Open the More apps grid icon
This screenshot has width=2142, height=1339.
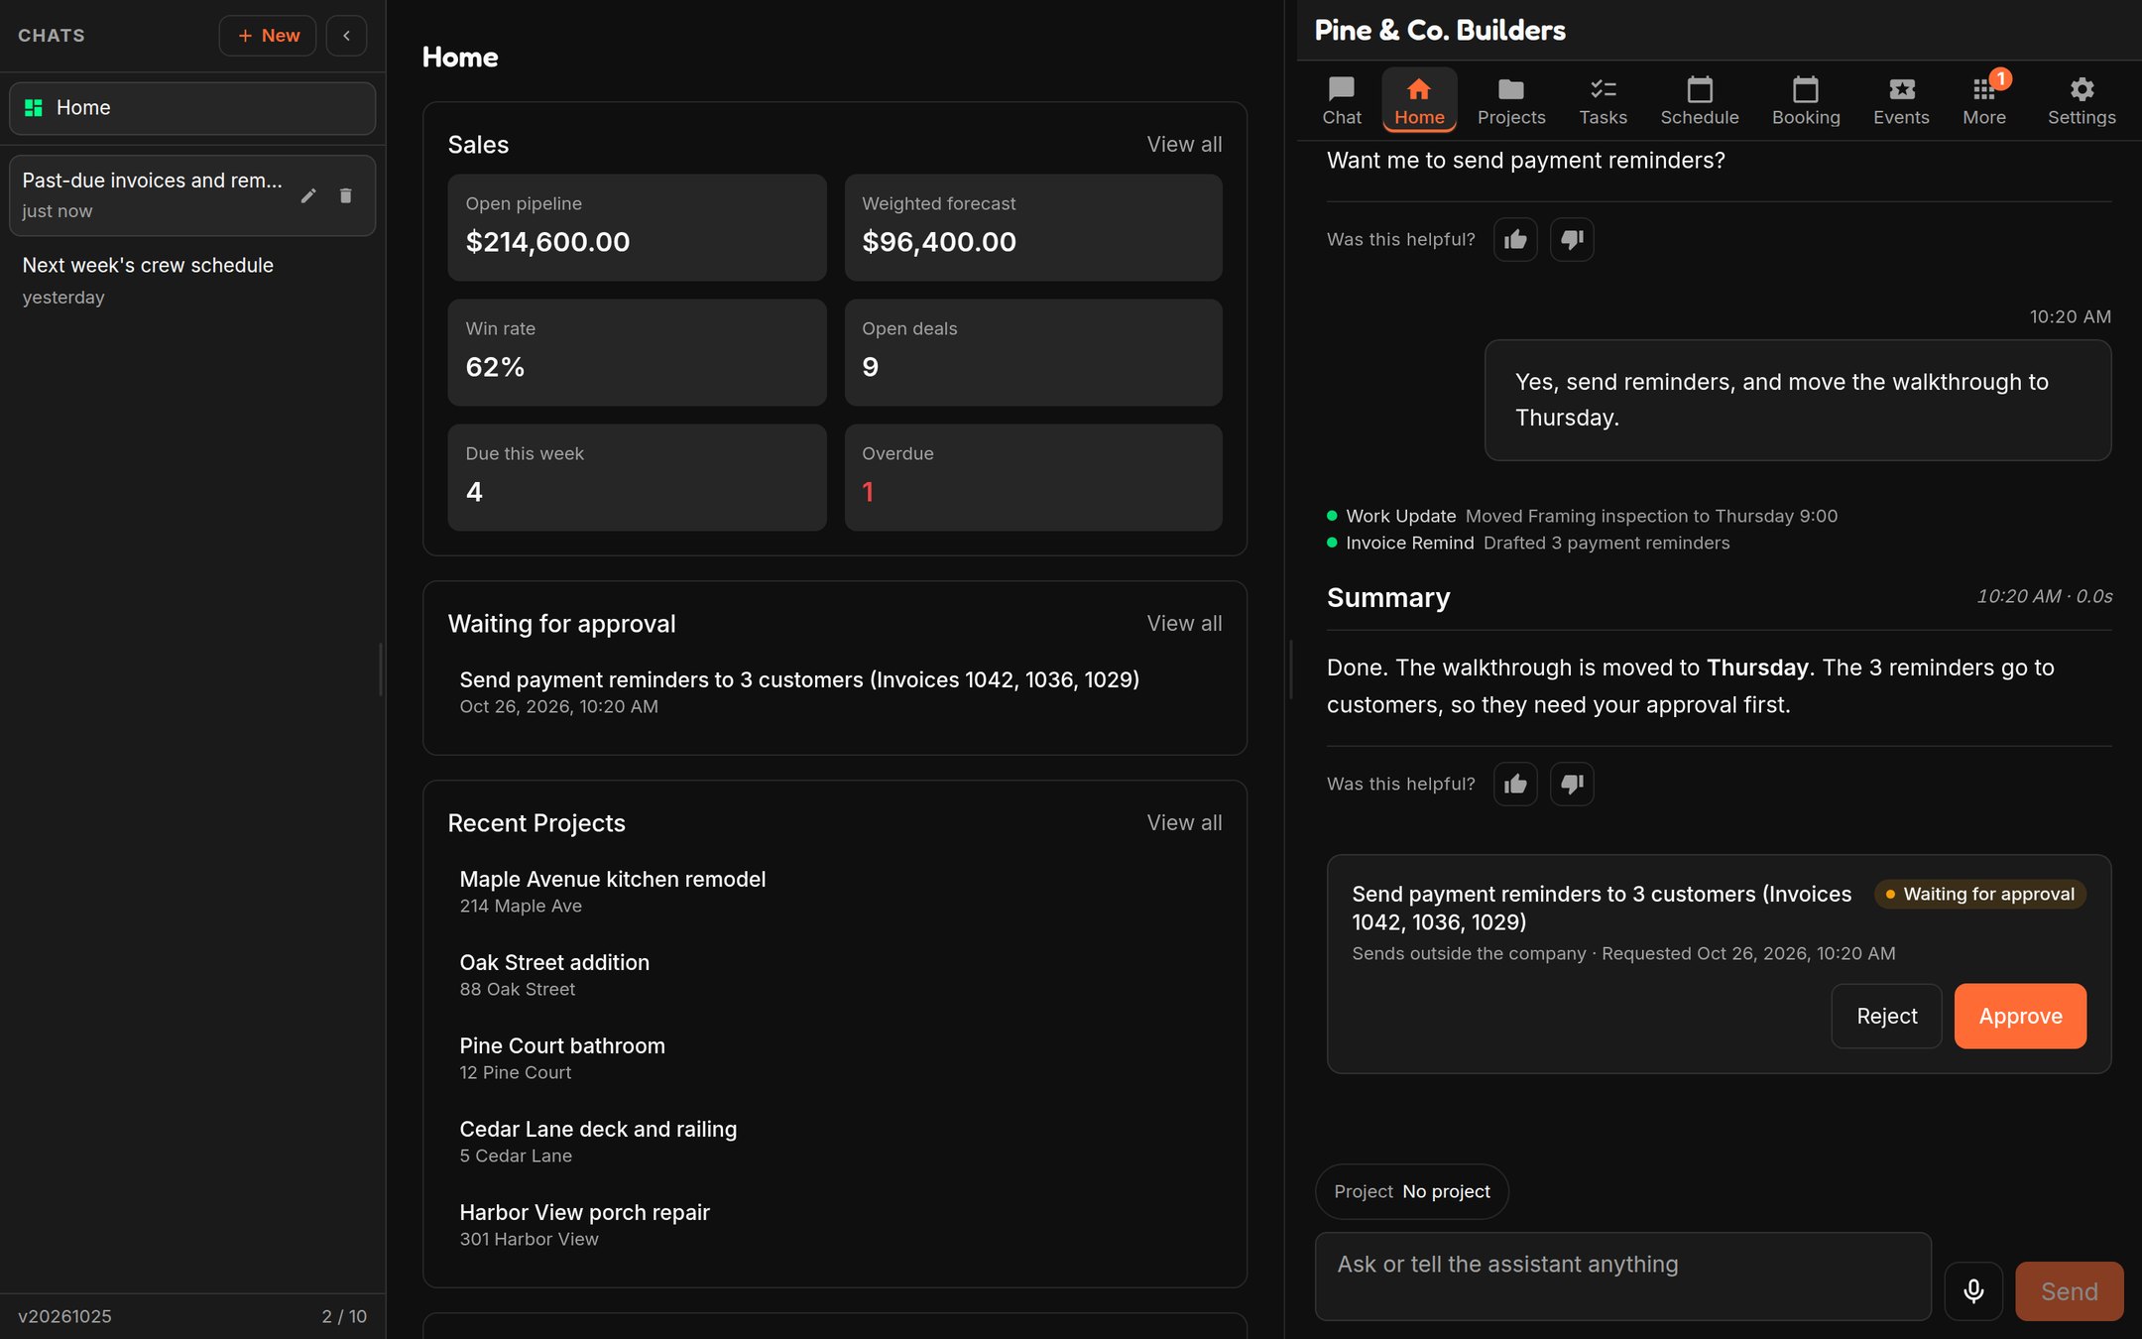tap(1983, 100)
